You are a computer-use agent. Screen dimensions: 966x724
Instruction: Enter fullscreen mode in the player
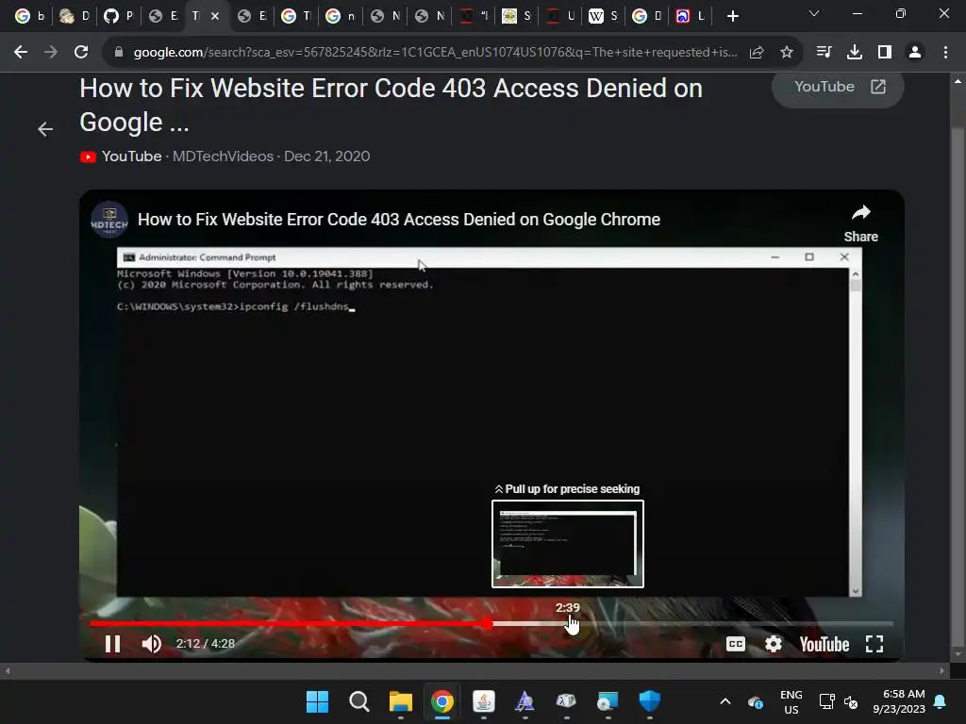[874, 644]
